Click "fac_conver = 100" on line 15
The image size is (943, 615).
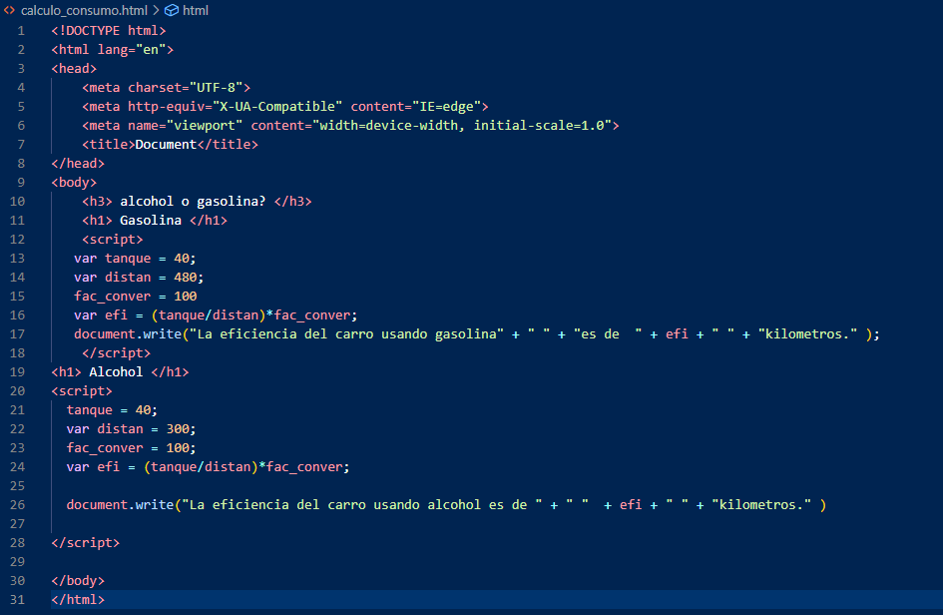coord(136,297)
